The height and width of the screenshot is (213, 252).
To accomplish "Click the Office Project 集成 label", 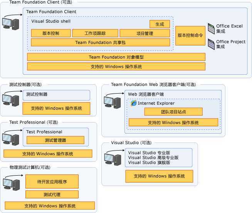I will 231,44.
